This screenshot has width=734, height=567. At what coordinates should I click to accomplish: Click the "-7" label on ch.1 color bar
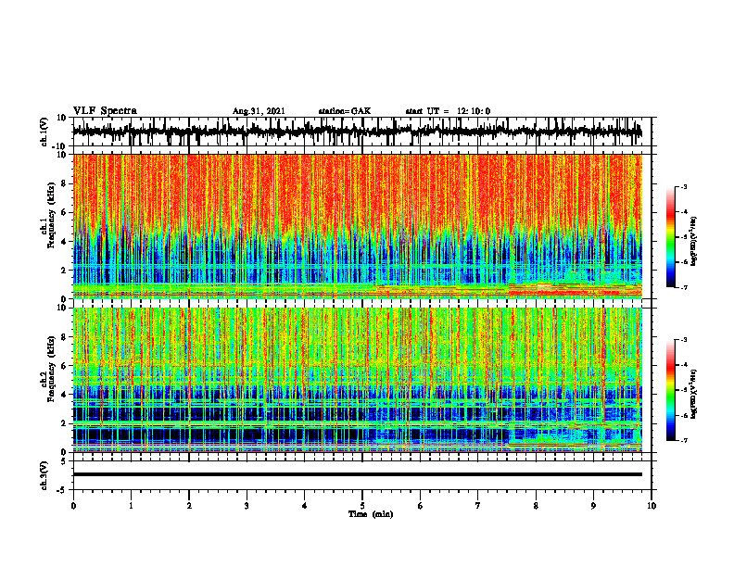click(683, 287)
